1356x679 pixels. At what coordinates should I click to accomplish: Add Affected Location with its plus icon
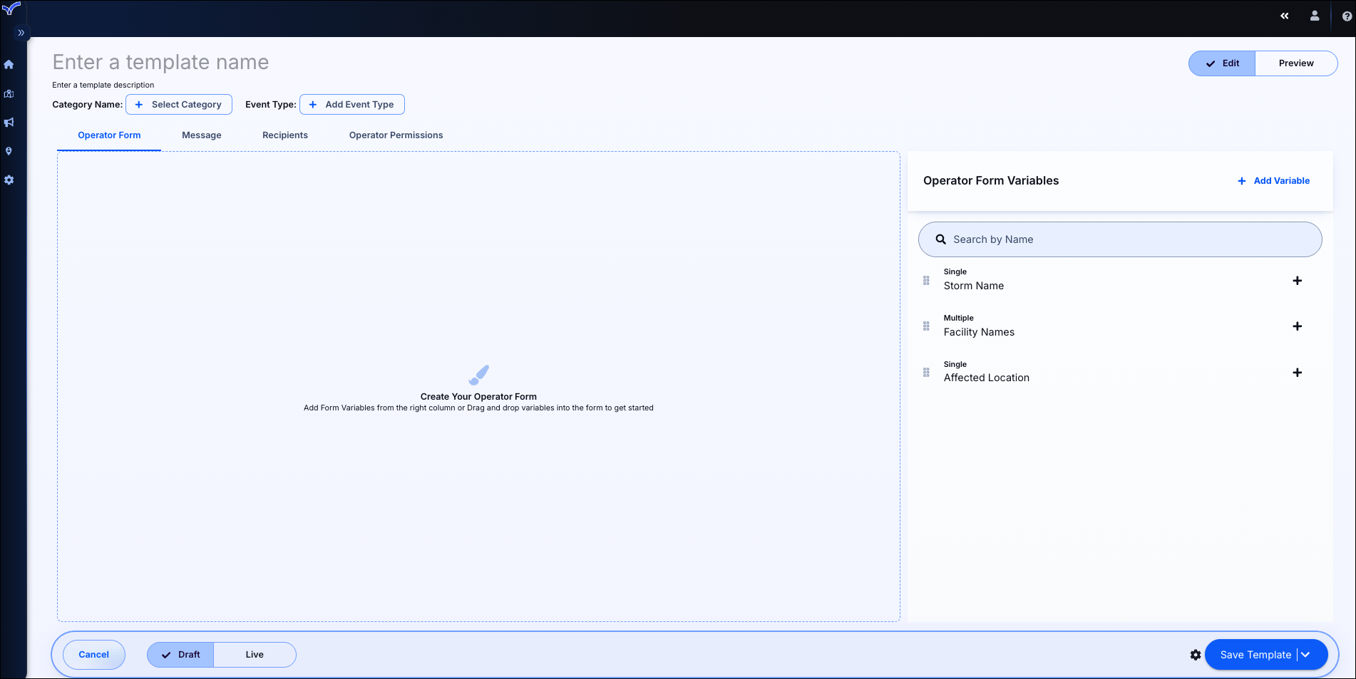(1298, 373)
